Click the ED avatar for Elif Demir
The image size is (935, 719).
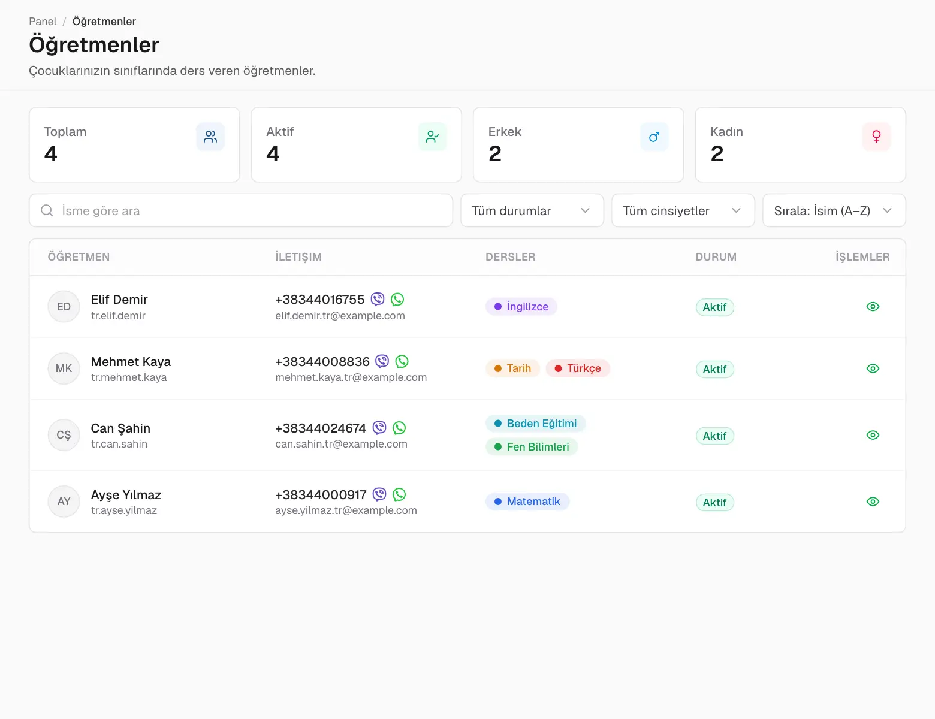[x=64, y=307]
